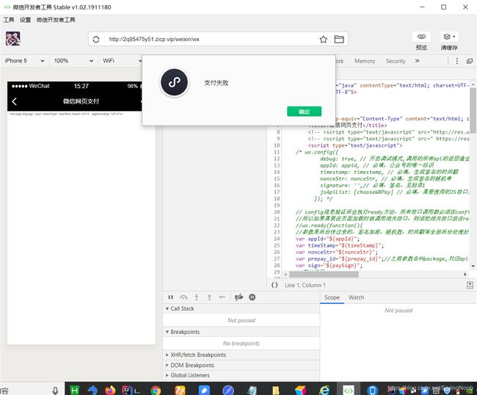Switch to the Memory tab
Viewport: 477px width, 395px height.
pyautogui.click(x=365, y=61)
